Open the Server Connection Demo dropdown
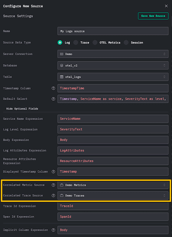This screenshot has width=172, height=237. (x=113, y=54)
